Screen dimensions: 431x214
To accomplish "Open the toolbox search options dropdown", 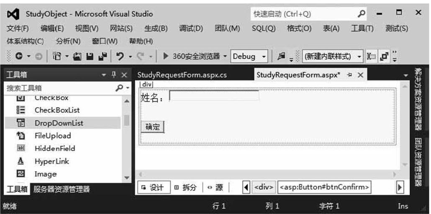I will (128, 88).
